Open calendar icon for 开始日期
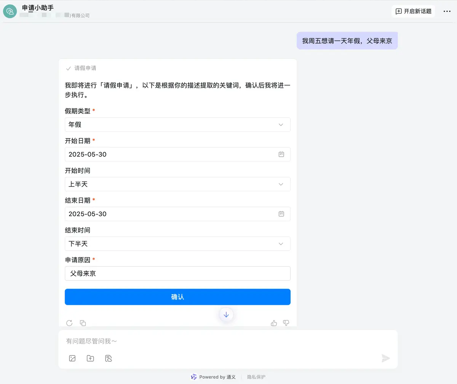Screen dimensions: 457x384 point(281,154)
